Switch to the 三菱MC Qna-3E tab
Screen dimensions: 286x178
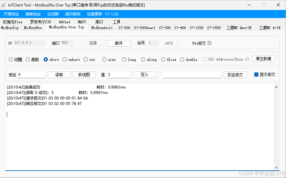click(239, 28)
